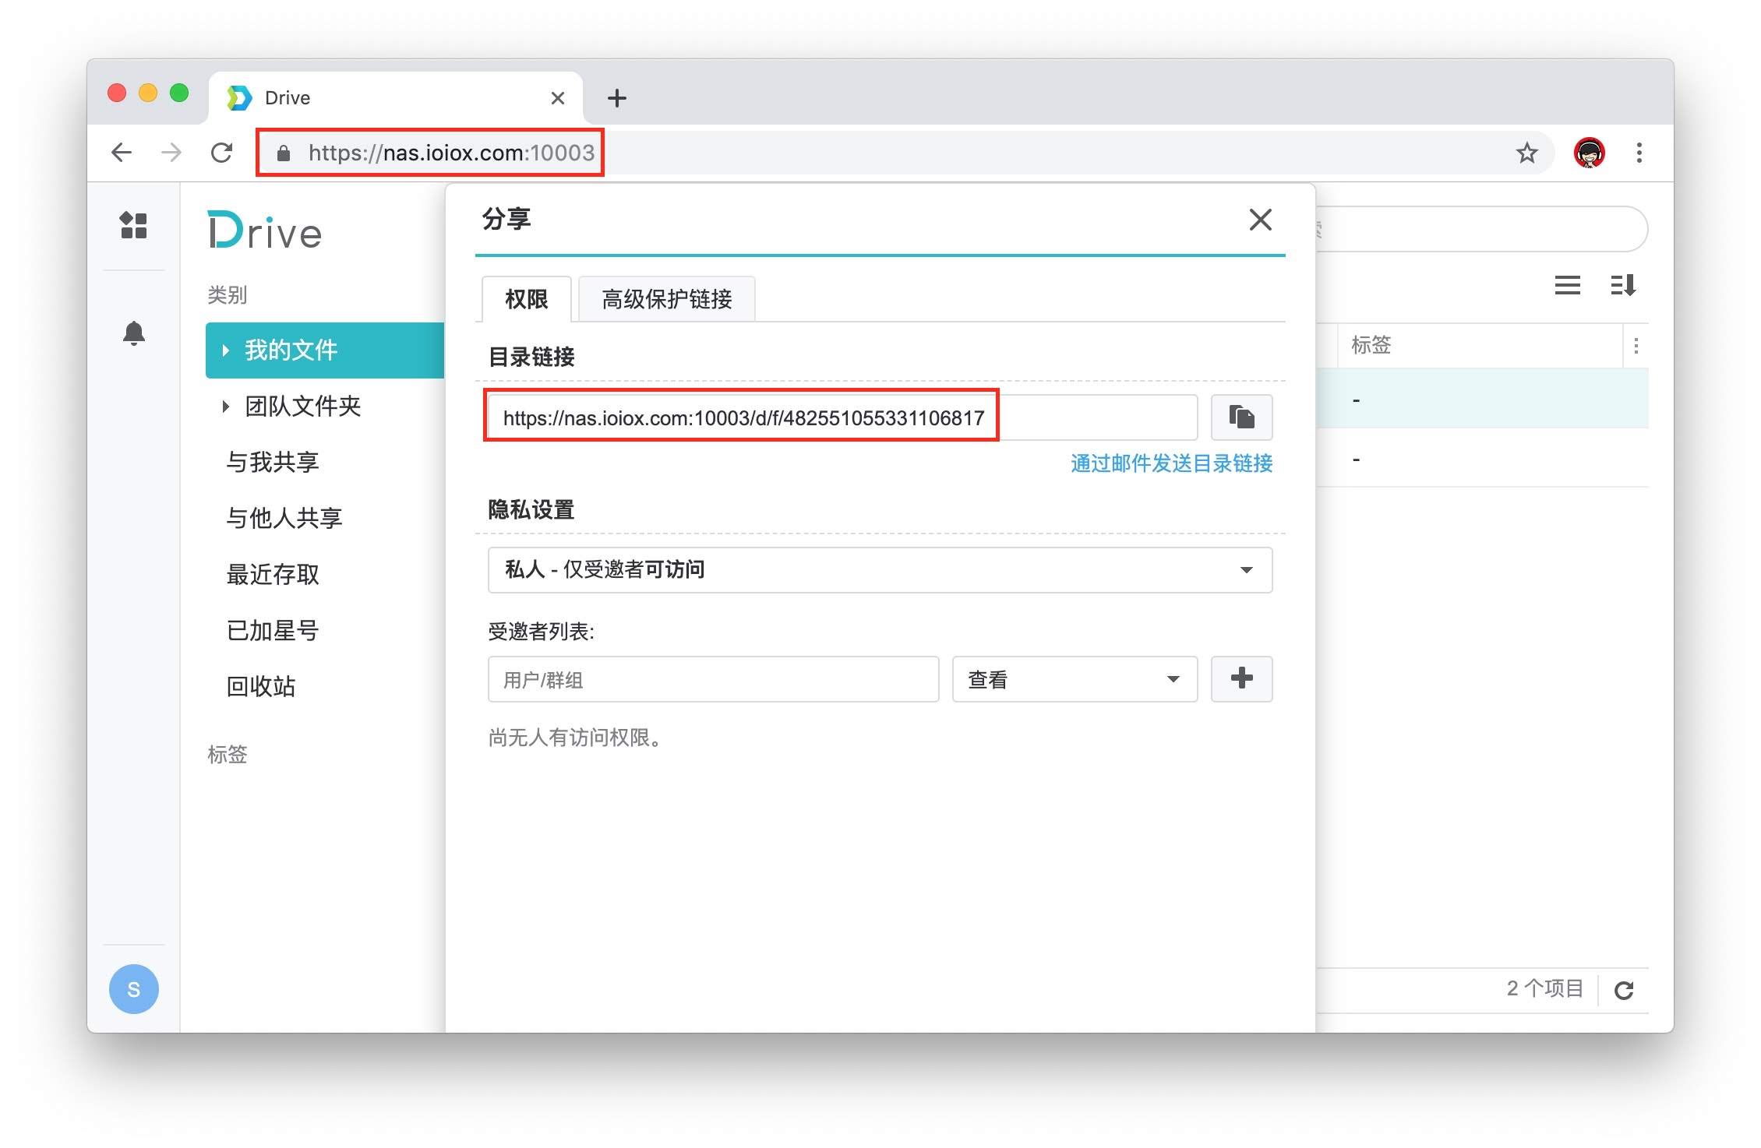Open sort order icon

pos(1623,285)
